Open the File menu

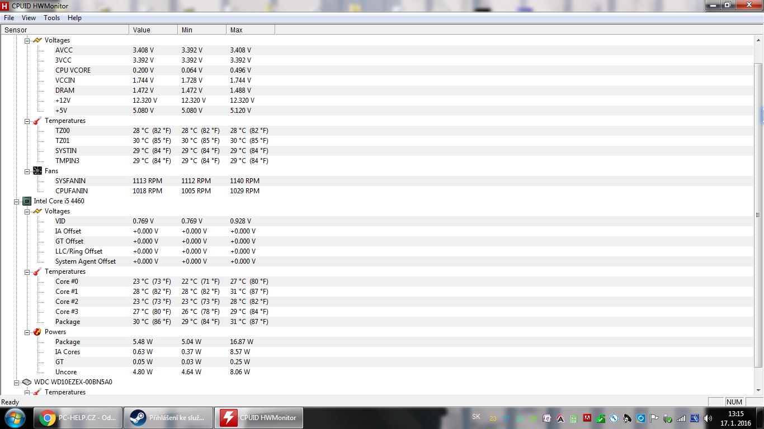(x=9, y=18)
